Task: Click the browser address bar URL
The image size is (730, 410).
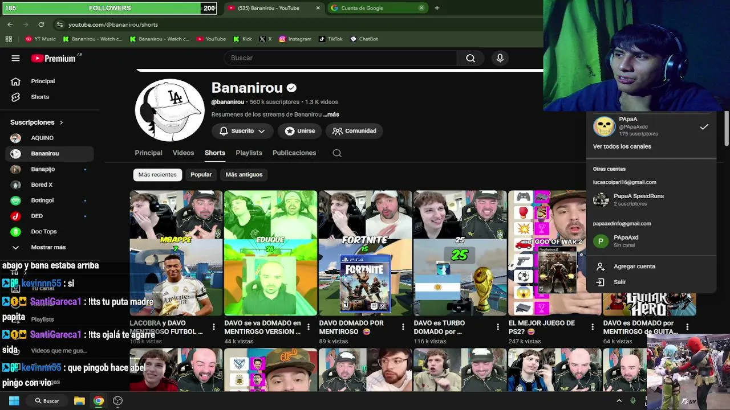Action: [x=113, y=24]
